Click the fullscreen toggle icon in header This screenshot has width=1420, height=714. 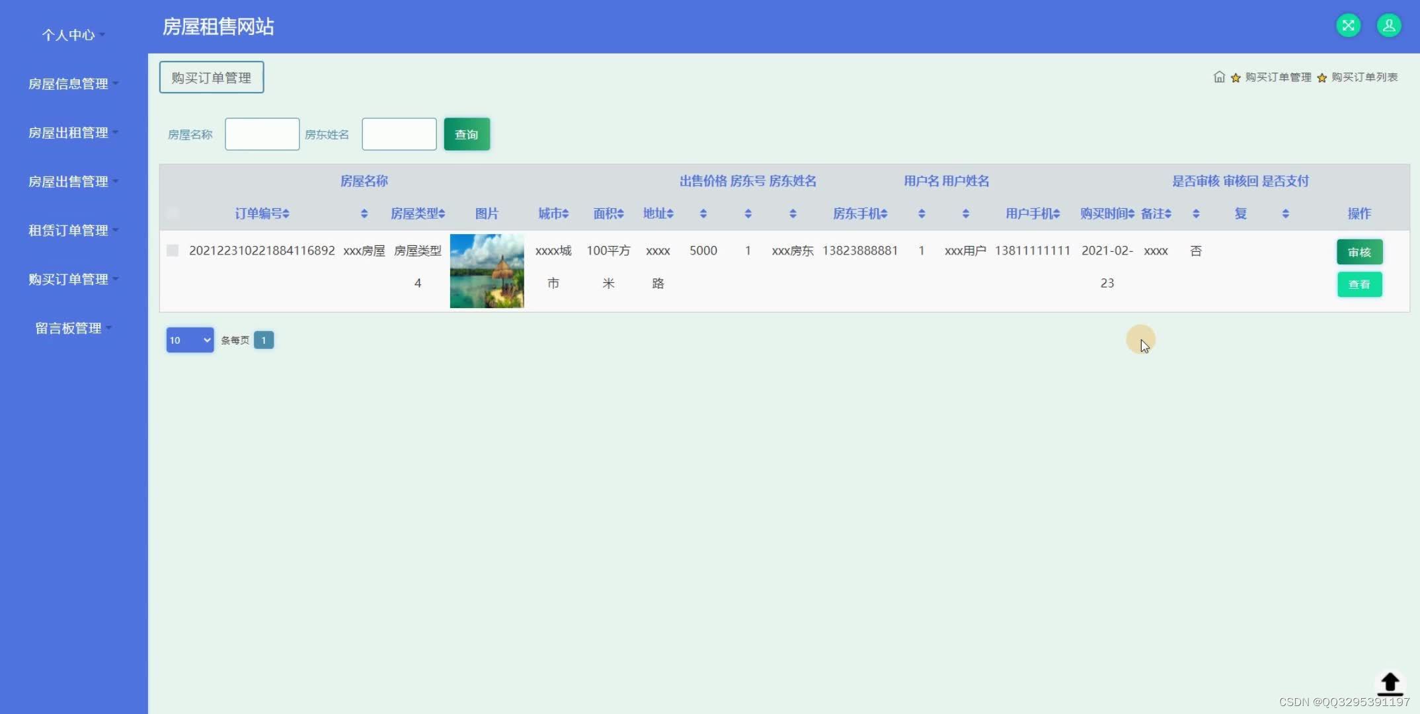point(1349,26)
